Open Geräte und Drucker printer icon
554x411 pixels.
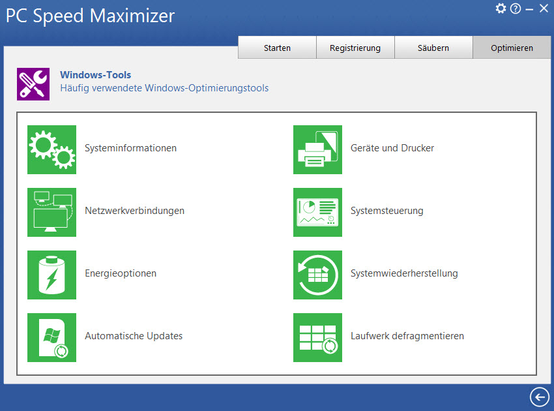pyautogui.click(x=317, y=149)
